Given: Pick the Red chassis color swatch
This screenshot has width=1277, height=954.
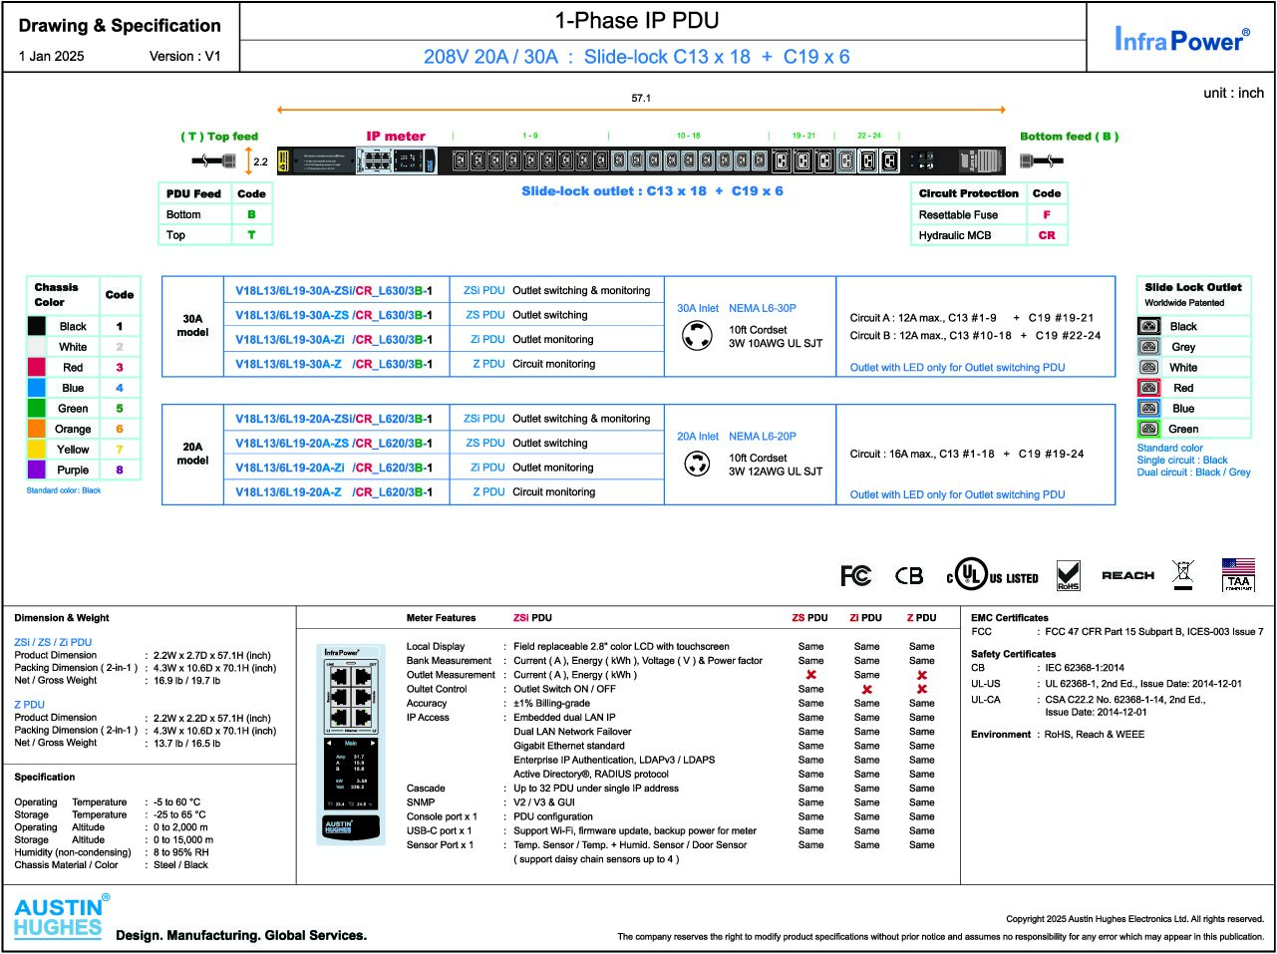Looking at the screenshot, I should click(37, 367).
